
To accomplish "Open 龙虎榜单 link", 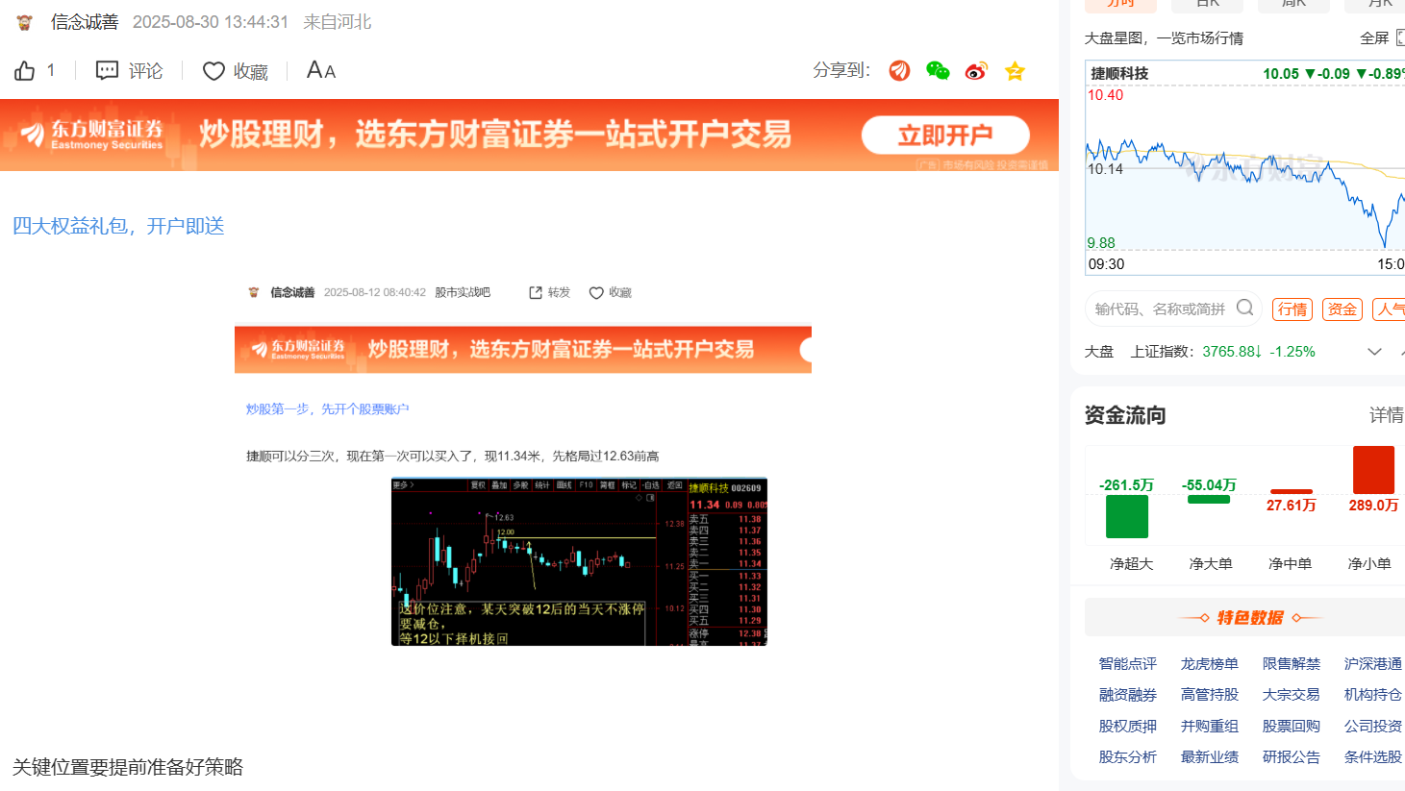I will (1210, 664).
